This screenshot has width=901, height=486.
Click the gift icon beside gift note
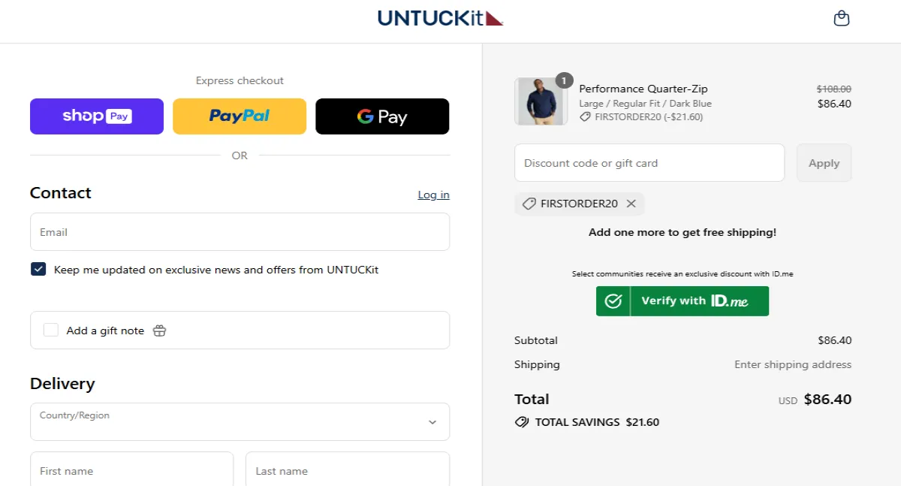coord(159,331)
